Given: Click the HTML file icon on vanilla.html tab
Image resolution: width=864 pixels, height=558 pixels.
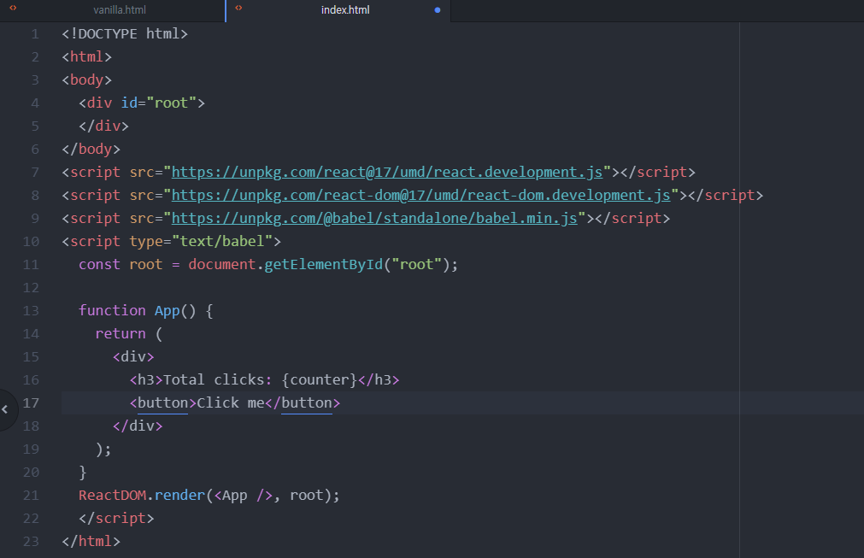Looking at the screenshot, I should tap(13, 8).
